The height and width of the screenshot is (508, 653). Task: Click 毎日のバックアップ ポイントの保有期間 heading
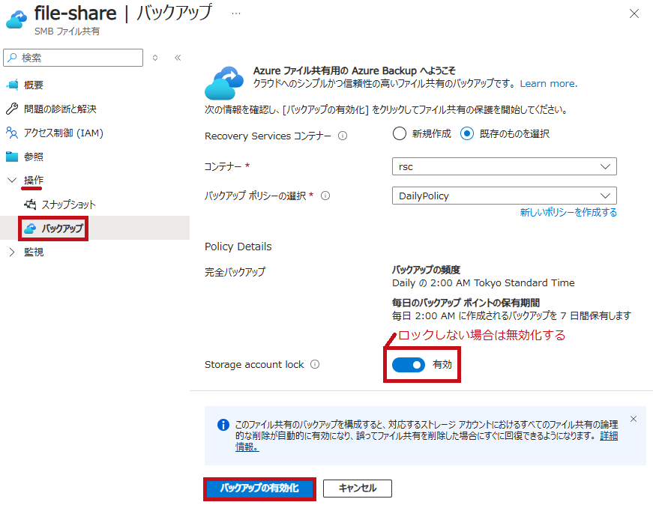pos(466,303)
